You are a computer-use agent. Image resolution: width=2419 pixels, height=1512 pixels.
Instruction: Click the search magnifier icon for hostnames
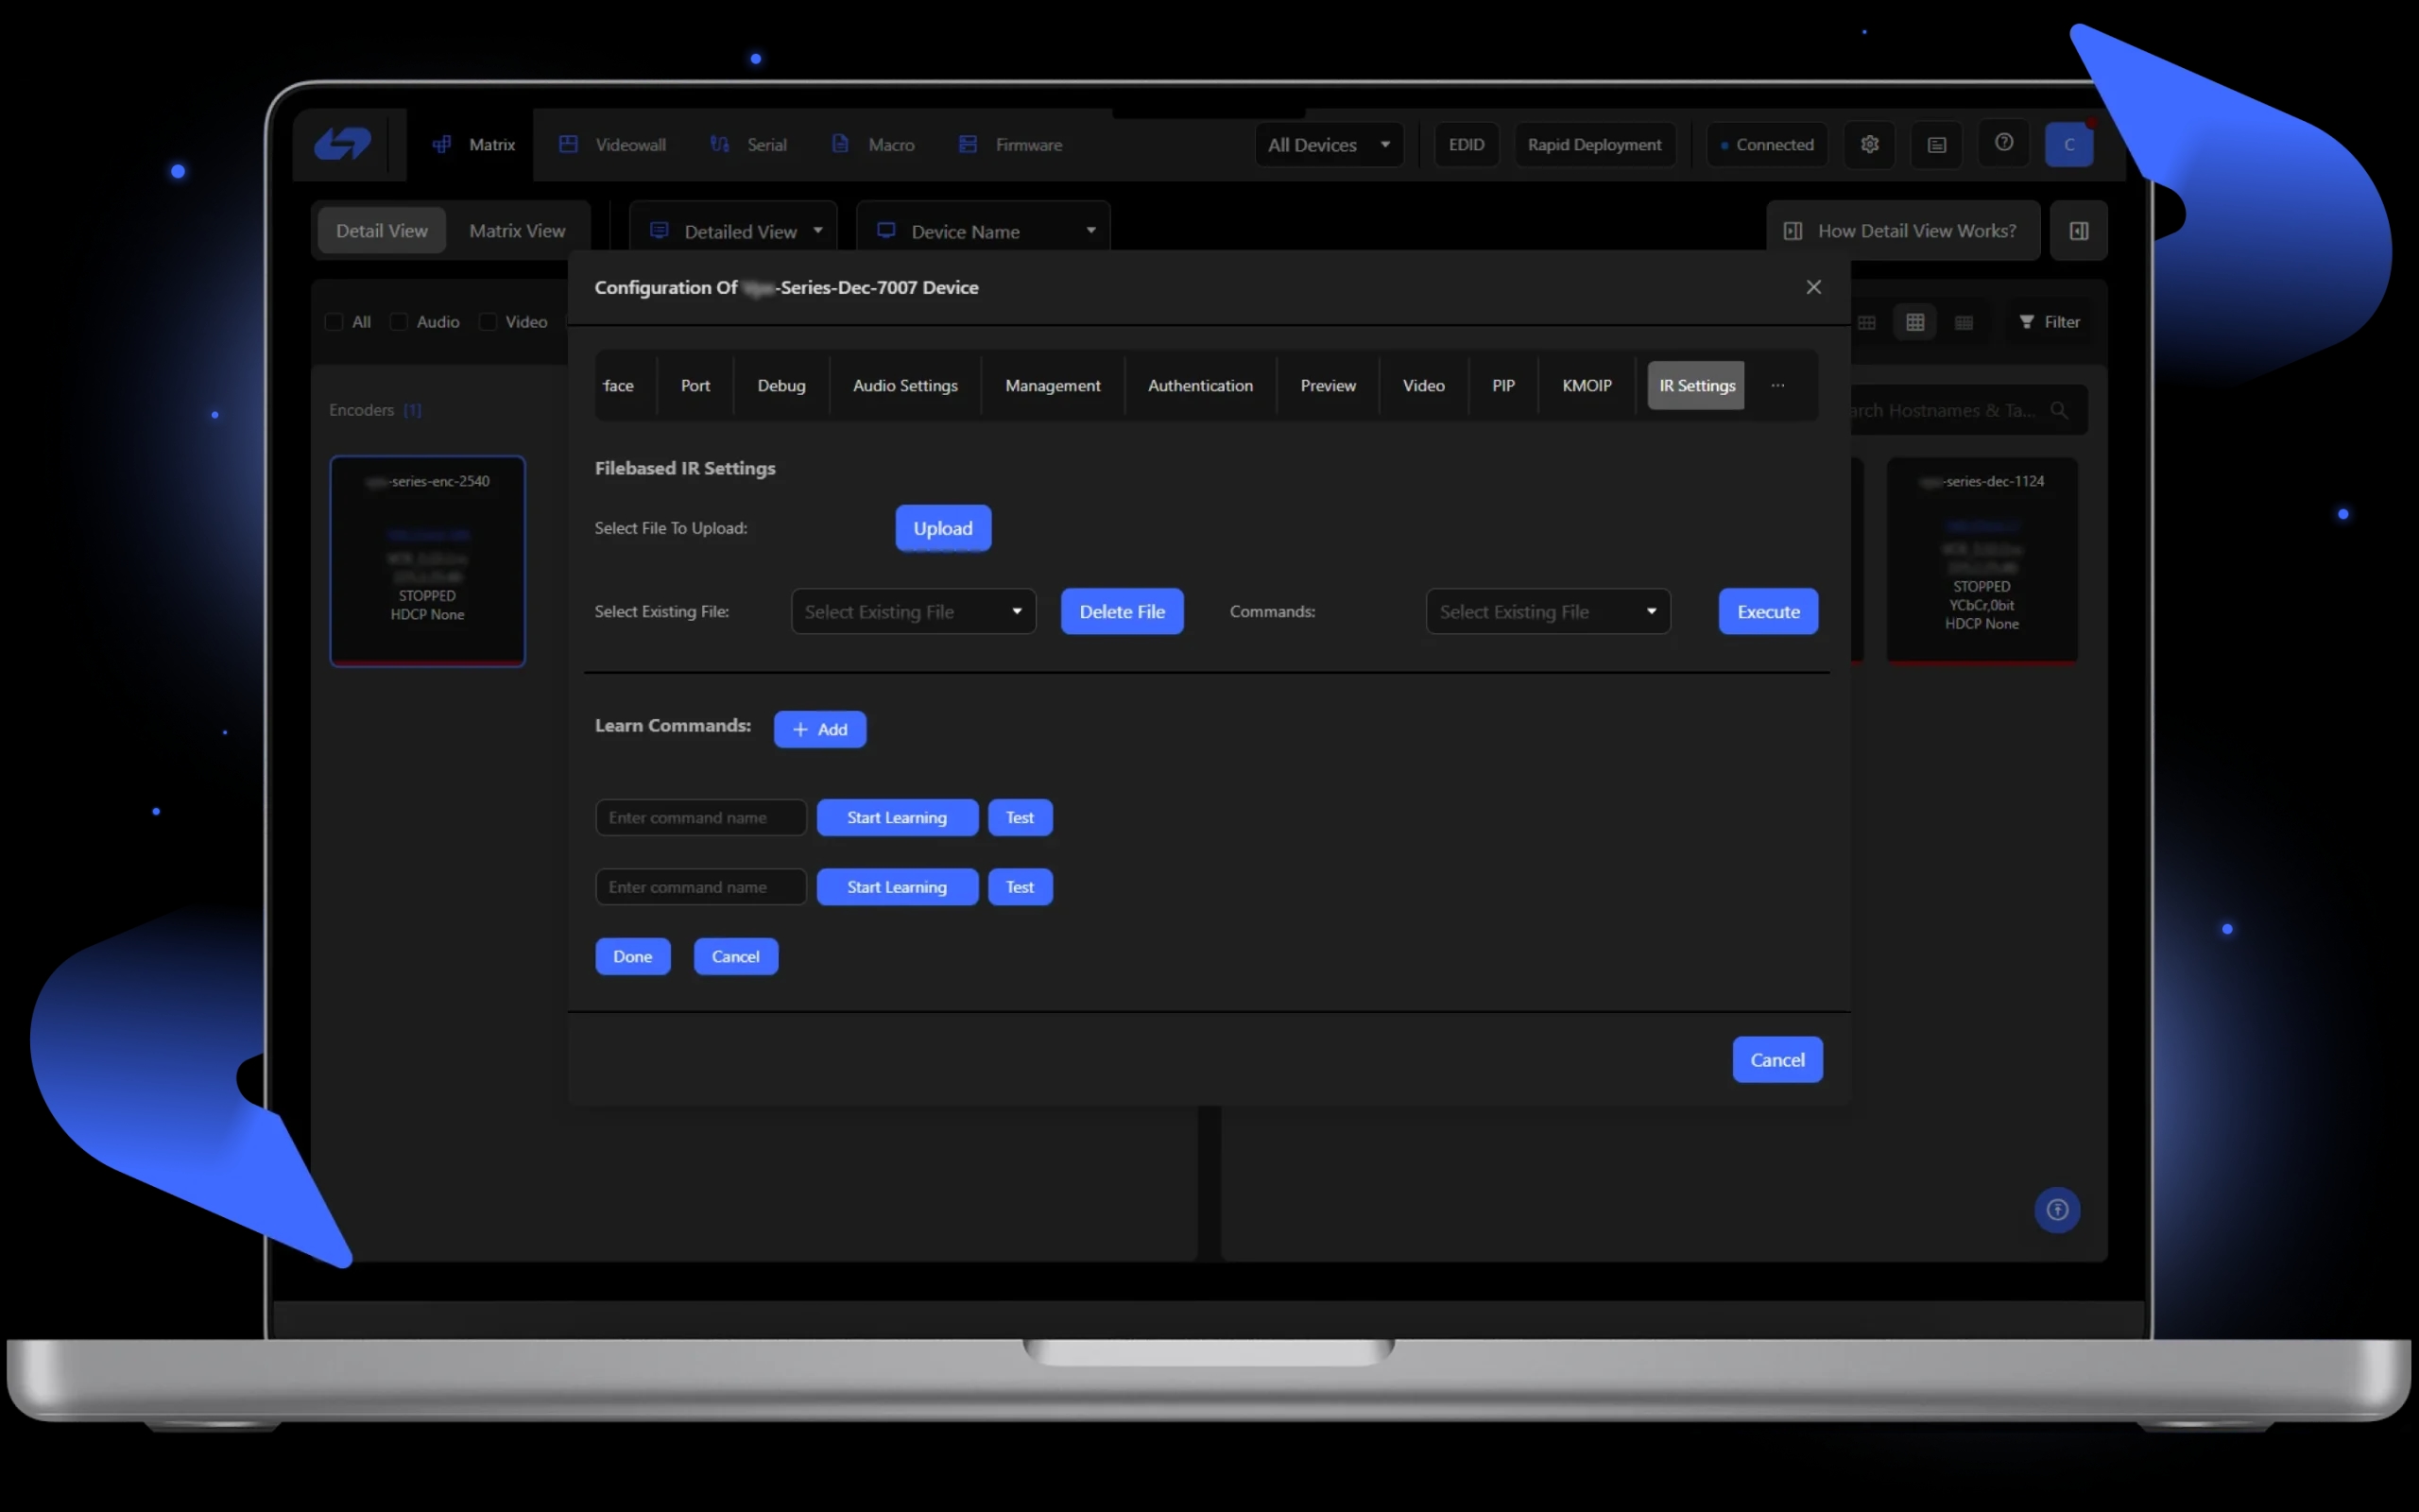point(2058,410)
